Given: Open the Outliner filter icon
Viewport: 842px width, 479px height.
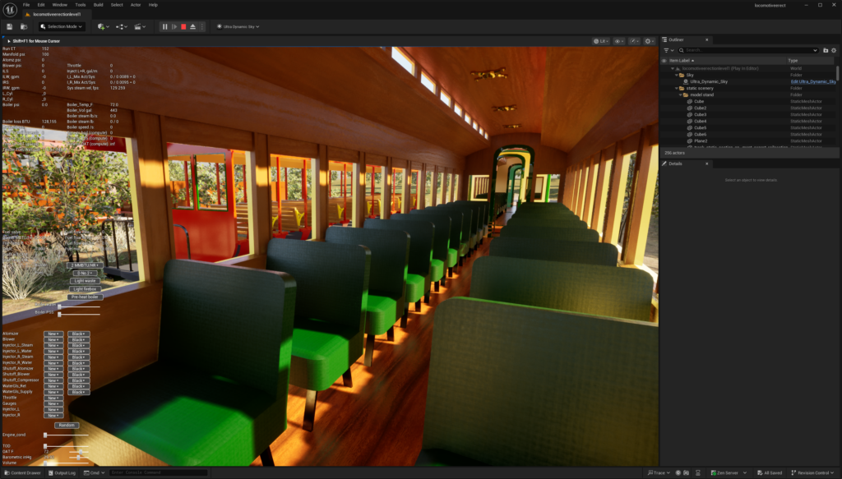Looking at the screenshot, I should pos(668,50).
